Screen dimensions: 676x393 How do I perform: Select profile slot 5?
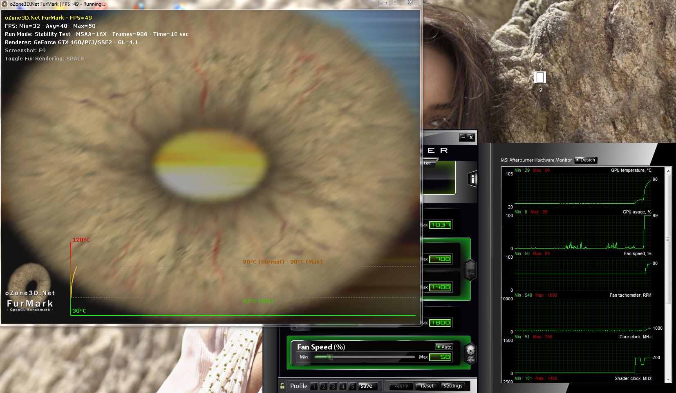(x=352, y=386)
